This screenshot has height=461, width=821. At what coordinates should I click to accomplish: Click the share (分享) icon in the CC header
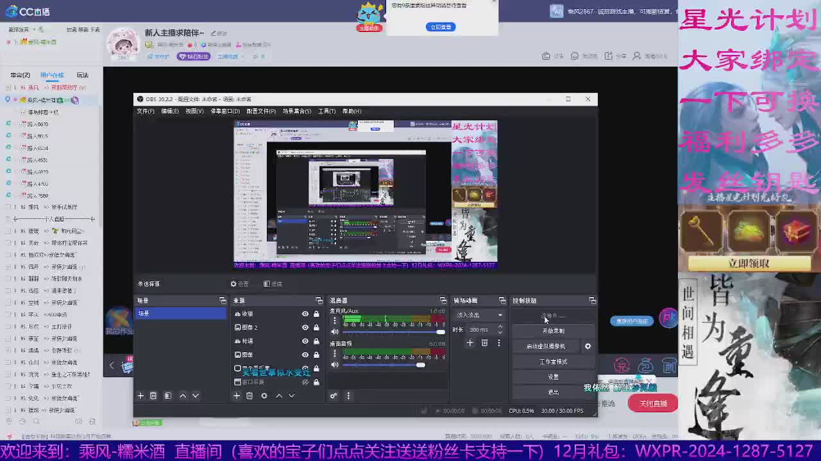click(x=609, y=56)
